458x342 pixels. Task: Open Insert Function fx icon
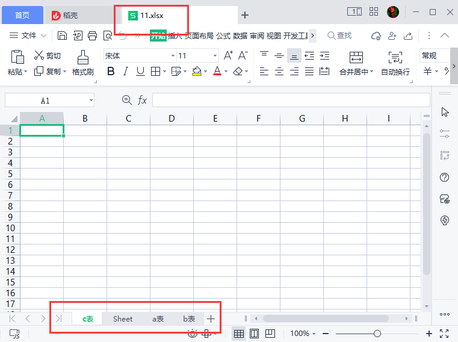coord(142,100)
